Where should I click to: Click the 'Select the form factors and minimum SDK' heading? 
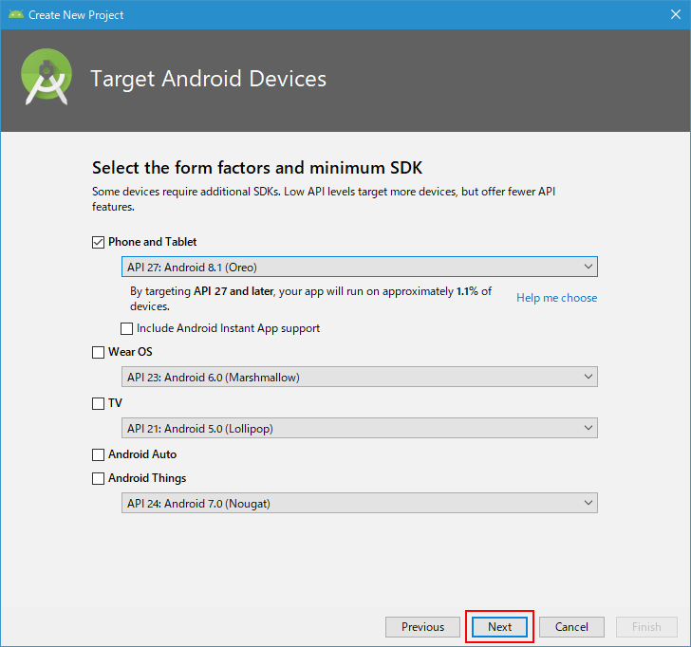[257, 168]
